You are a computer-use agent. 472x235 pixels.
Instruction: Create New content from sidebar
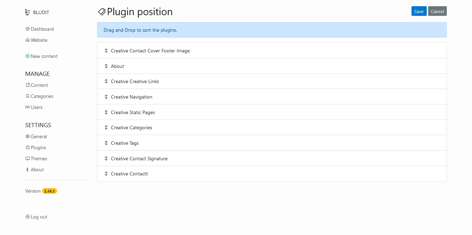click(x=44, y=56)
